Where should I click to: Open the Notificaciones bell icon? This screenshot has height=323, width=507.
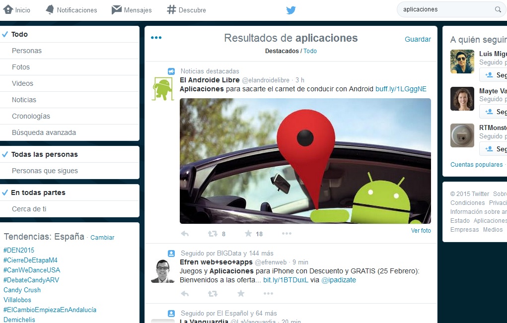[50, 10]
